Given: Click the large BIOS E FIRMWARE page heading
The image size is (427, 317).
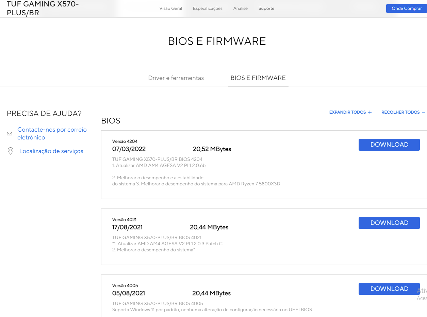Looking at the screenshot, I should (x=217, y=41).
